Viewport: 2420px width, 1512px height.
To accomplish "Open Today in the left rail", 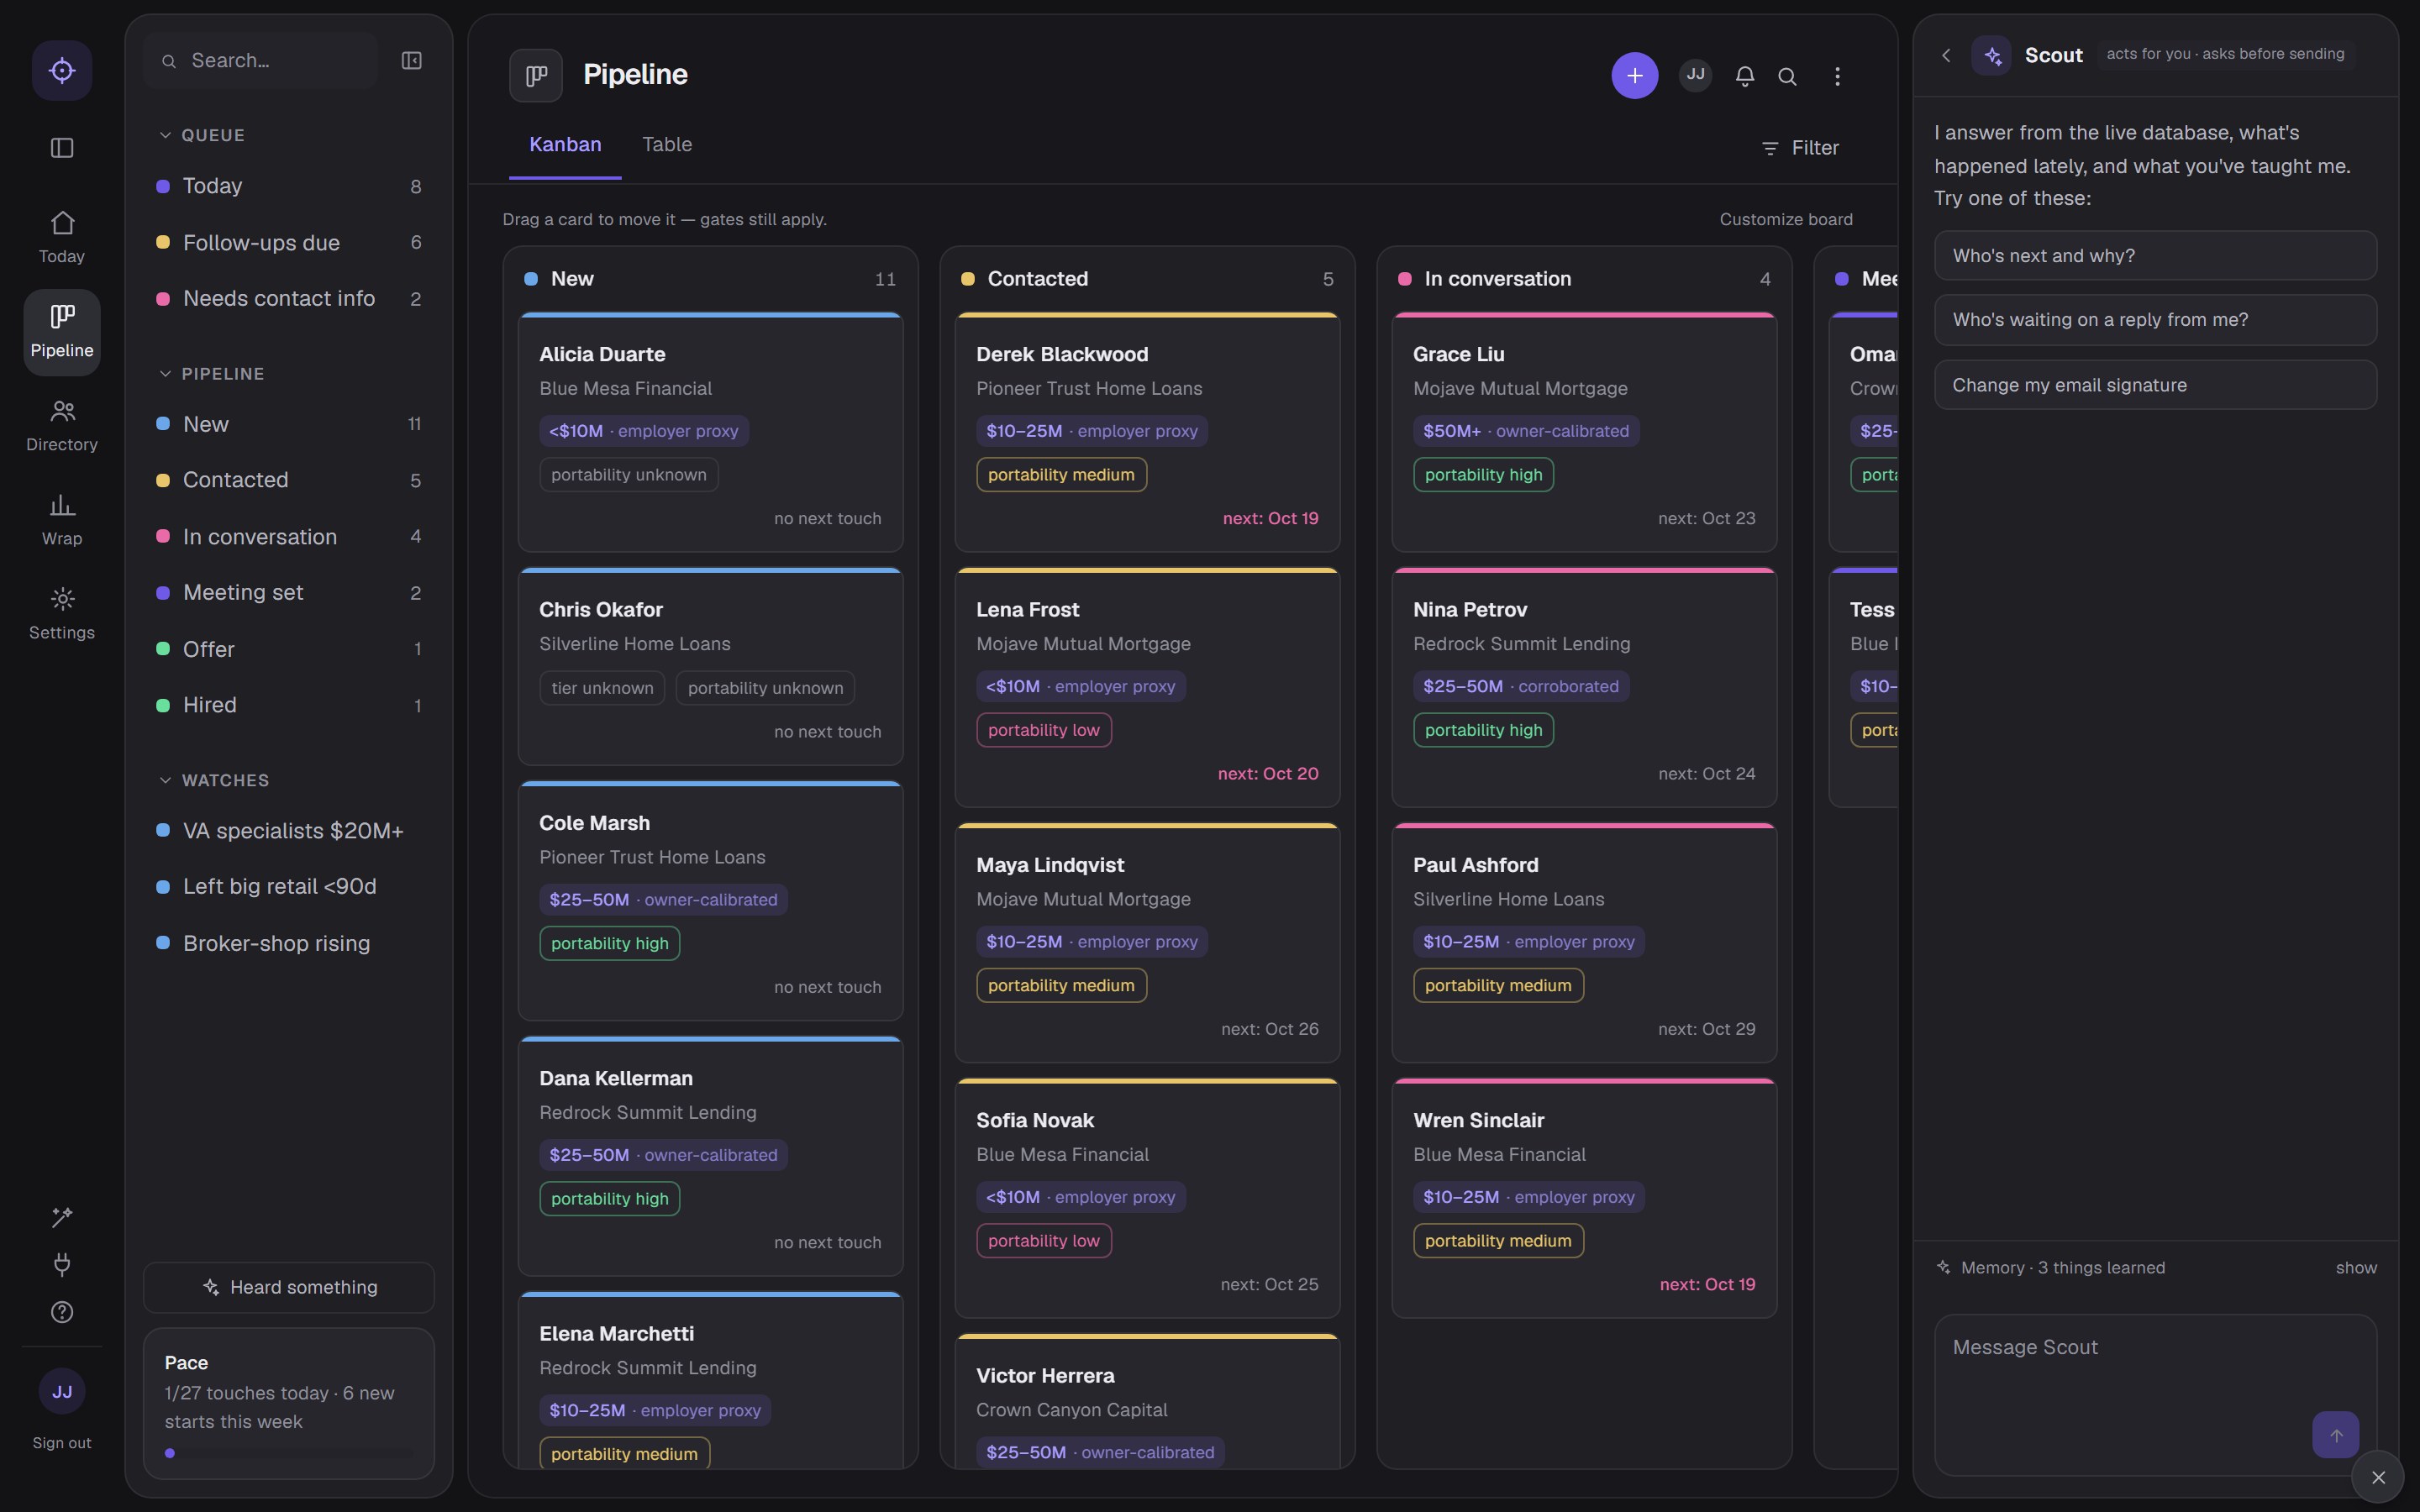I will [62, 237].
